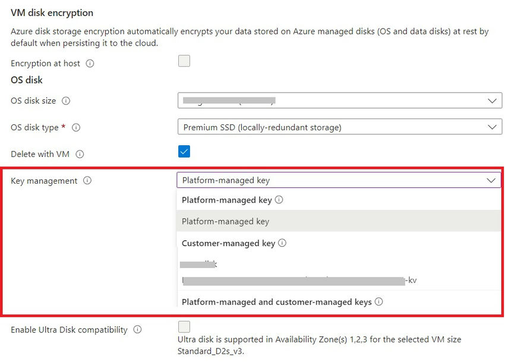505x362 pixels.
Task: Click the Ultra Disk compatibility info icon
Action: coord(138,330)
